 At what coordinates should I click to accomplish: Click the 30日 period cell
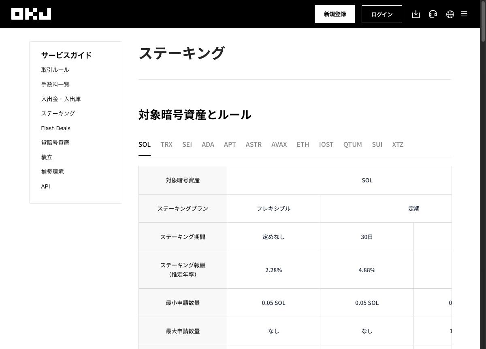click(x=367, y=237)
